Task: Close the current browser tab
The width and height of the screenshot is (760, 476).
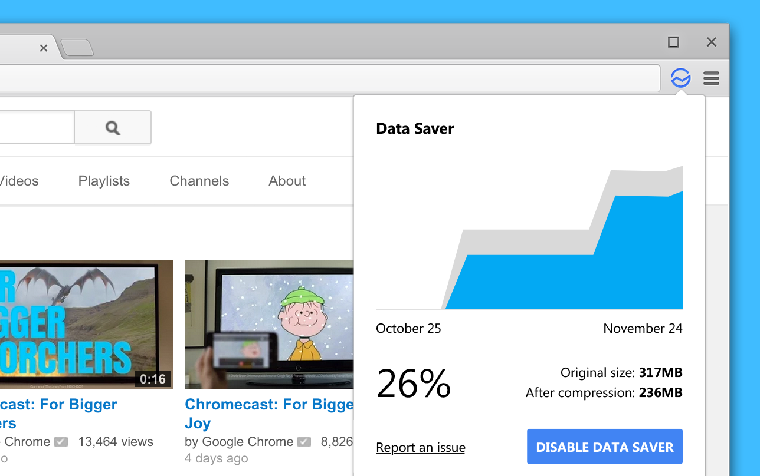Action: pos(44,48)
